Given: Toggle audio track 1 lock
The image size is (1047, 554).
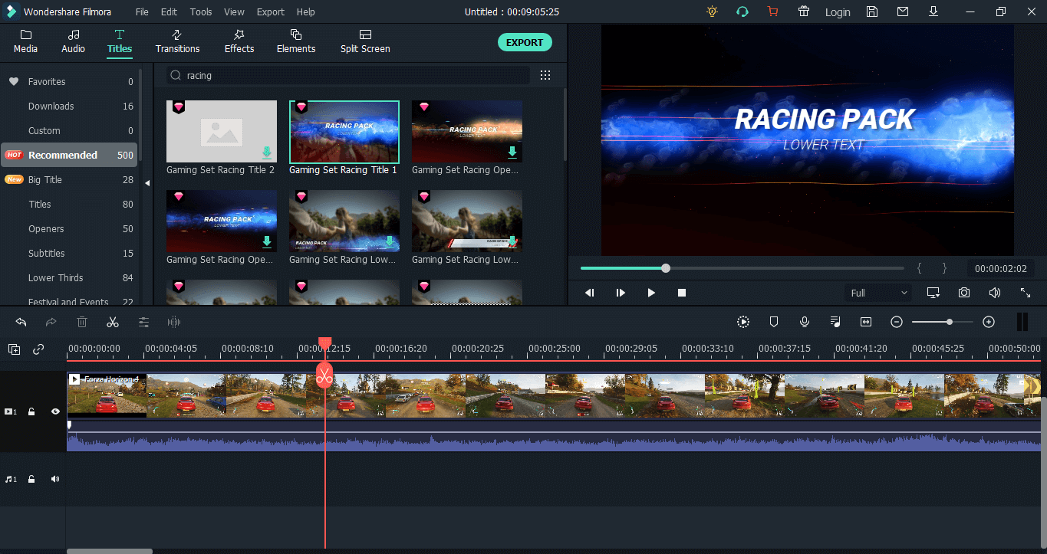Looking at the screenshot, I should pyautogui.click(x=31, y=479).
